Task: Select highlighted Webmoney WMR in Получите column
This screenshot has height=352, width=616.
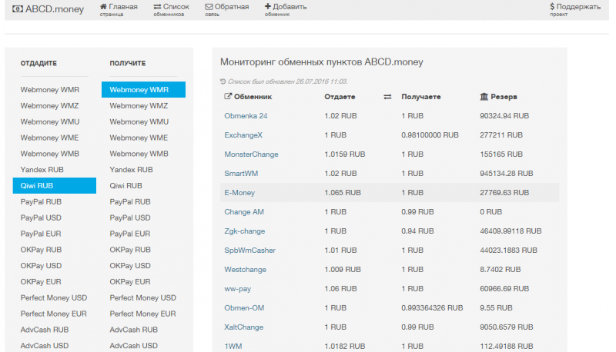Action: pyautogui.click(x=143, y=90)
